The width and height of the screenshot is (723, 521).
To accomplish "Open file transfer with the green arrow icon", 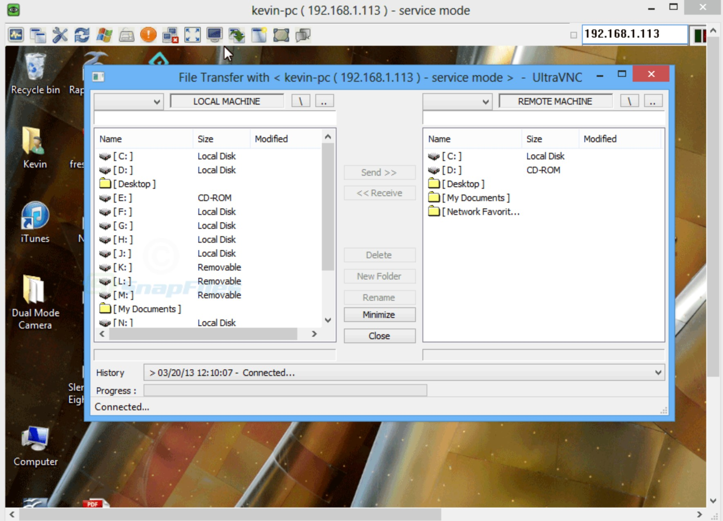I will [237, 35].
